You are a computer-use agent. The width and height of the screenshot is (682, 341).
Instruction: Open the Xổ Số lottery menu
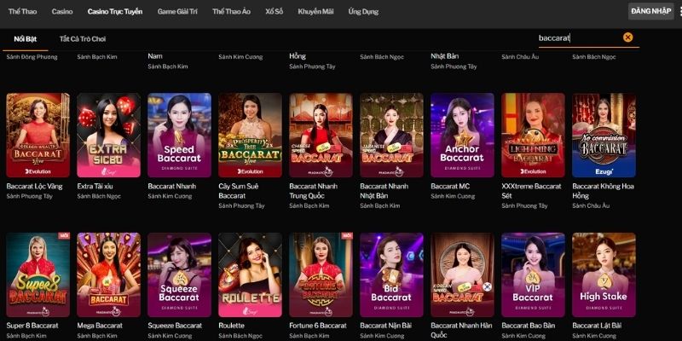[274, 12]
